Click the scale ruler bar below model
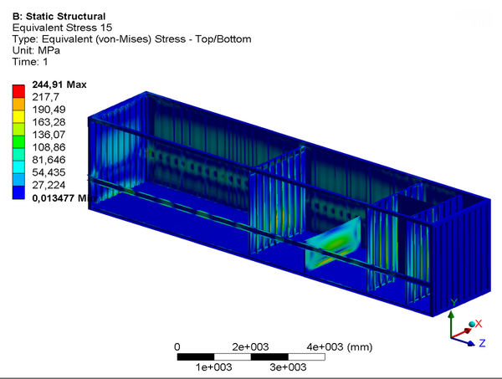This screenshot has height=379, width=502. [x=251, y=356]
